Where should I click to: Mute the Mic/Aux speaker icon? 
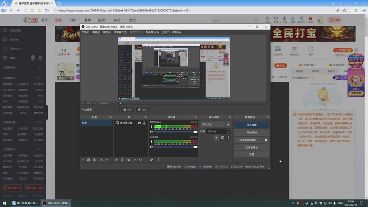[151, 132]
